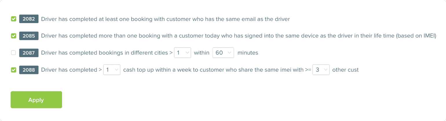Screen dimensions: 446x121
Task: Uncheck rule 2082 same-email checkbox
Action: [x=14, y=19]
